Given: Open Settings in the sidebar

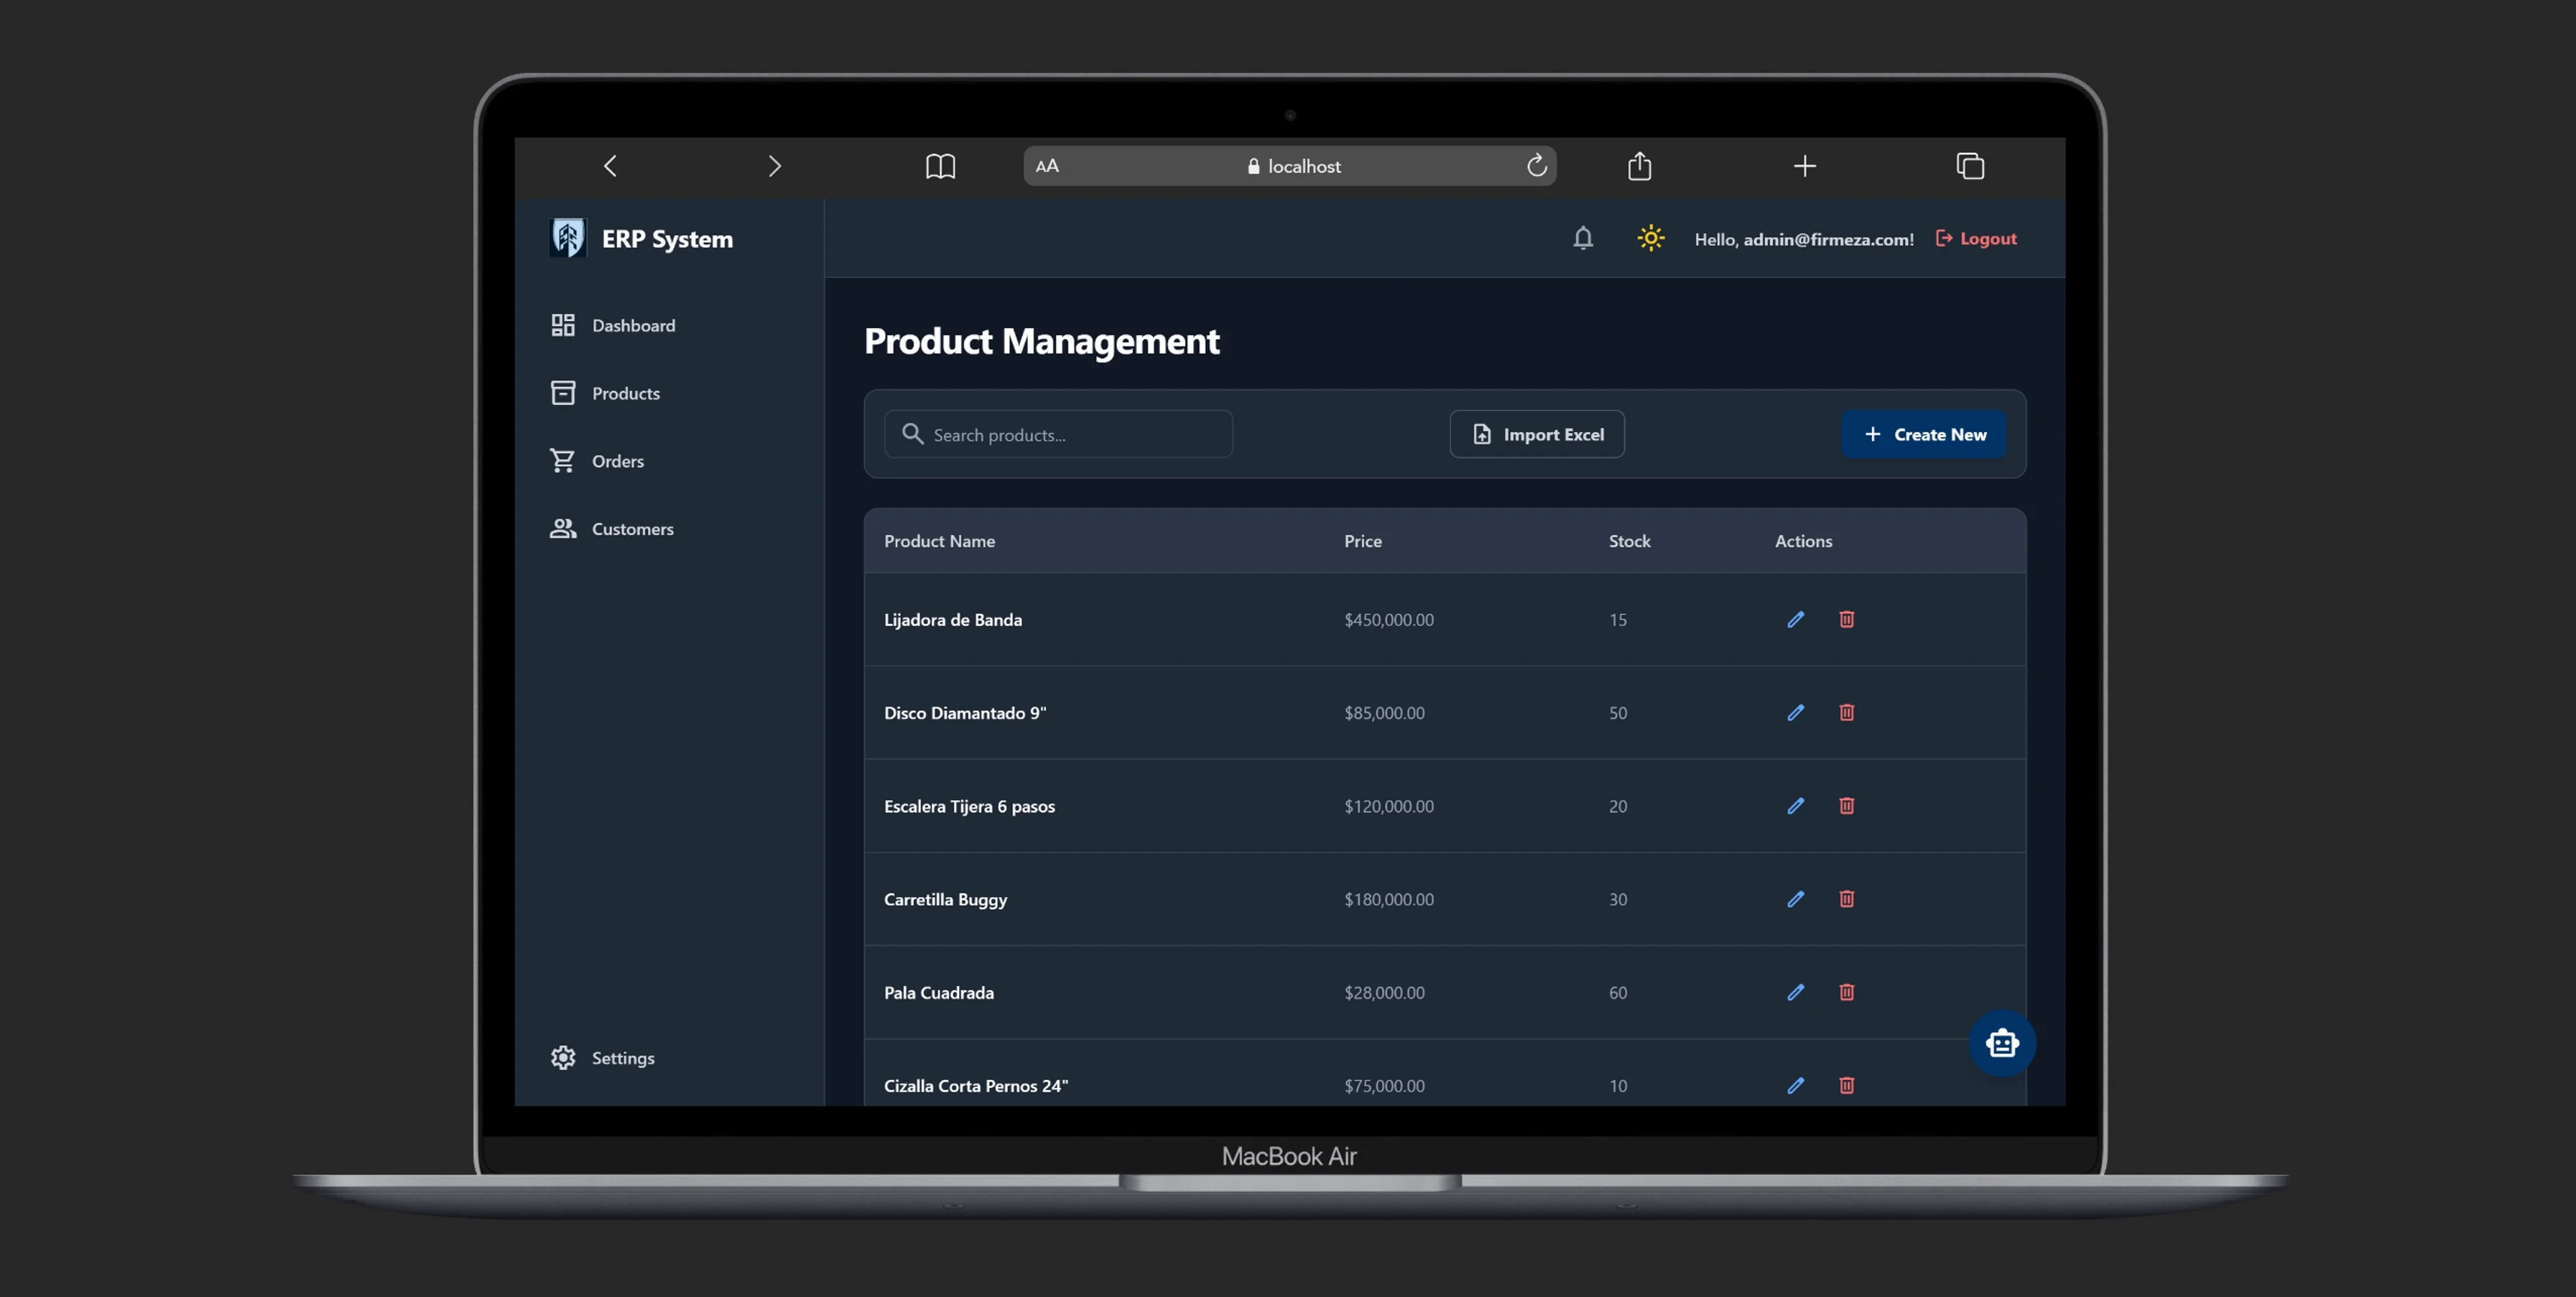Looking at the screenshot, I should pyautogui.click(x=621, y=1057).
